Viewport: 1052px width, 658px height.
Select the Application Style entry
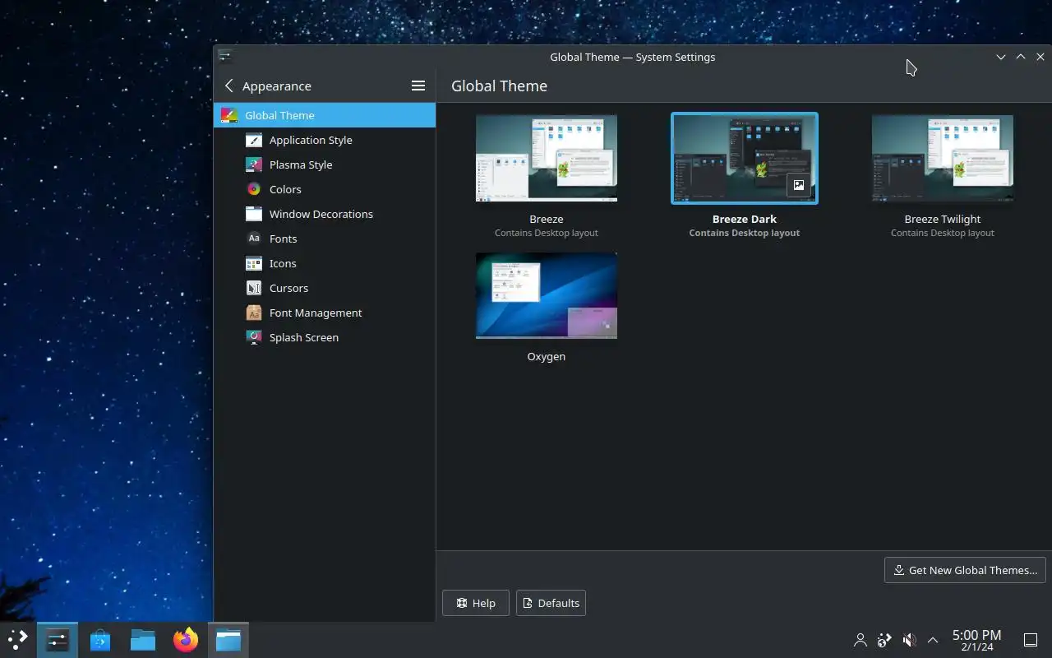(325, 140)
